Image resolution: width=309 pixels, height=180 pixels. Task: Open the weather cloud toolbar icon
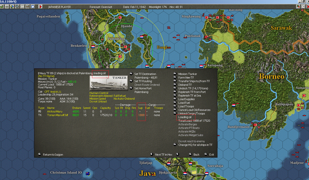pyautogui.click(x=33, y=7)
